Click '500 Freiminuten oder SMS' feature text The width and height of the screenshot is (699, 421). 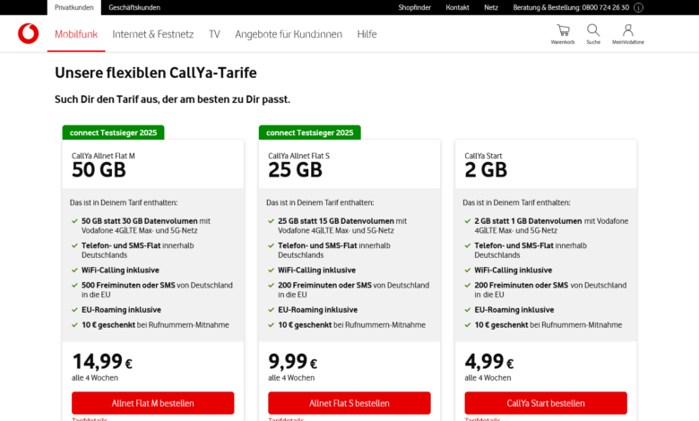[x=128, y=285]
